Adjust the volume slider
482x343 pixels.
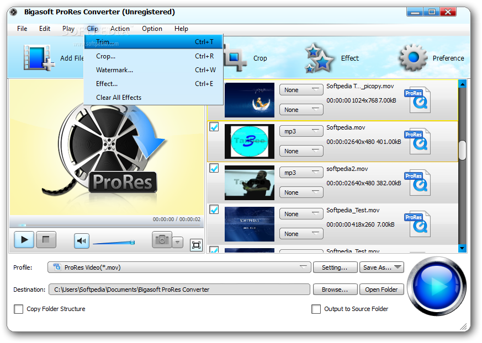[114, 243]
